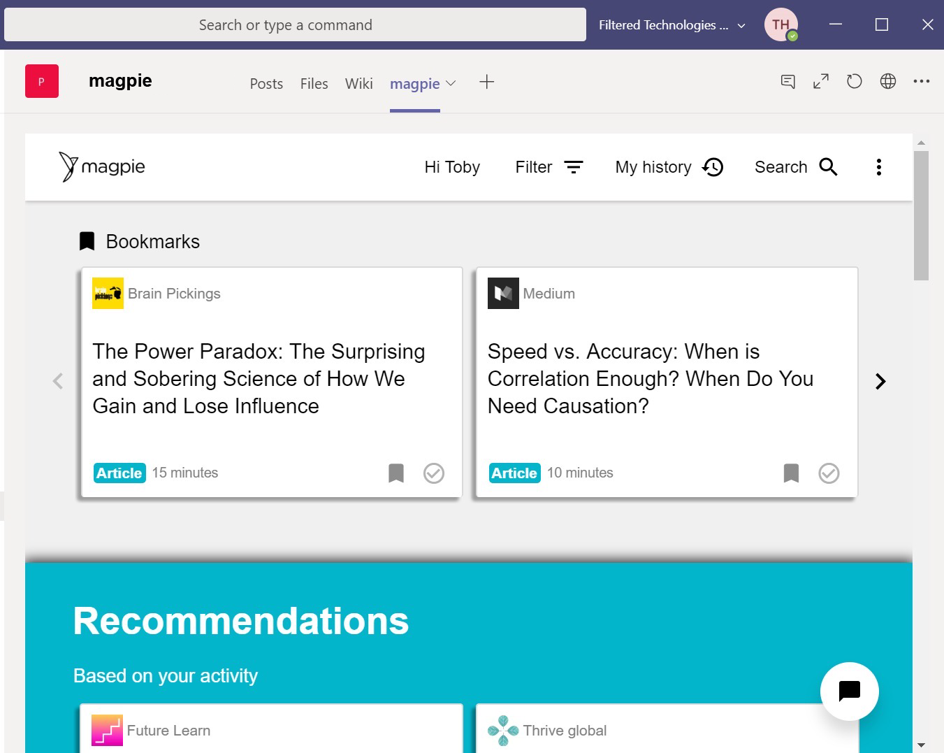Click the '10 minutes' duration text
944x753 pixels.
point(580,473)
